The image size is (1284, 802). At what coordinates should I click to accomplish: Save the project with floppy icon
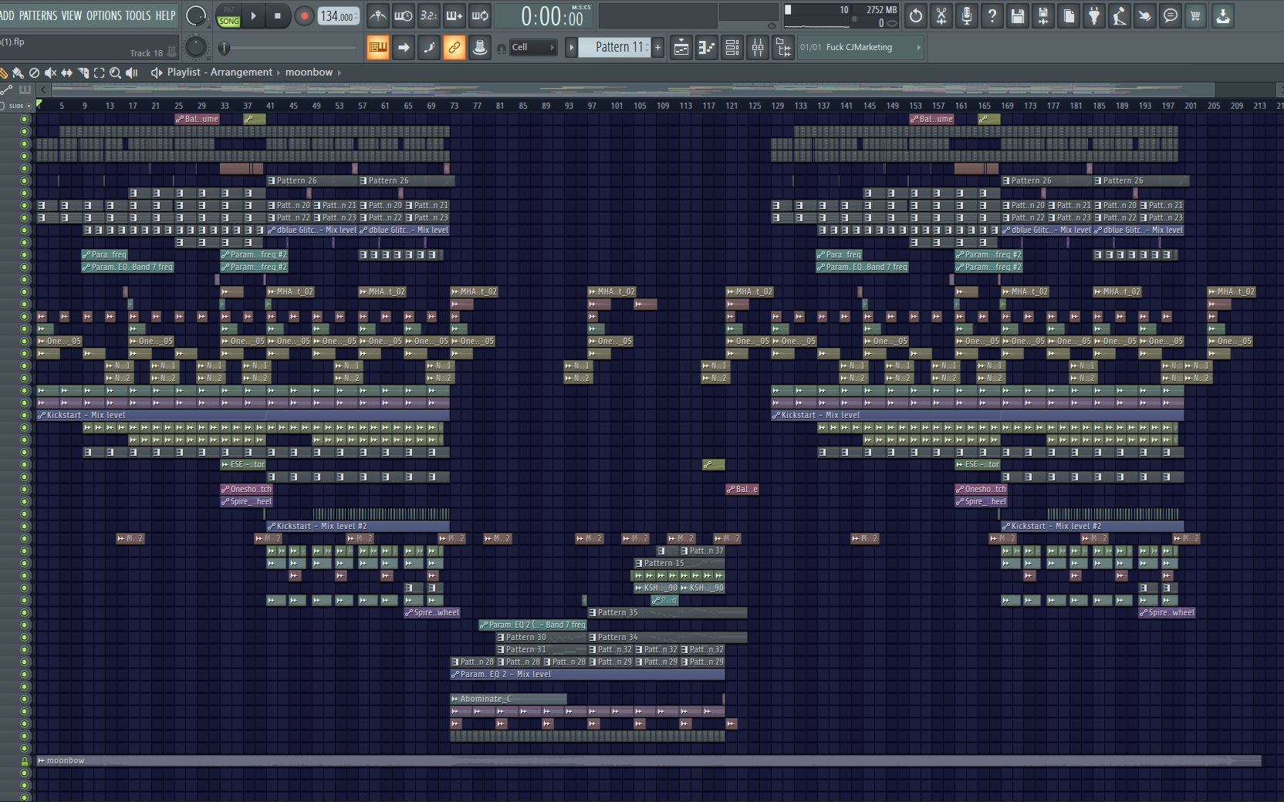coord(1018,15)
